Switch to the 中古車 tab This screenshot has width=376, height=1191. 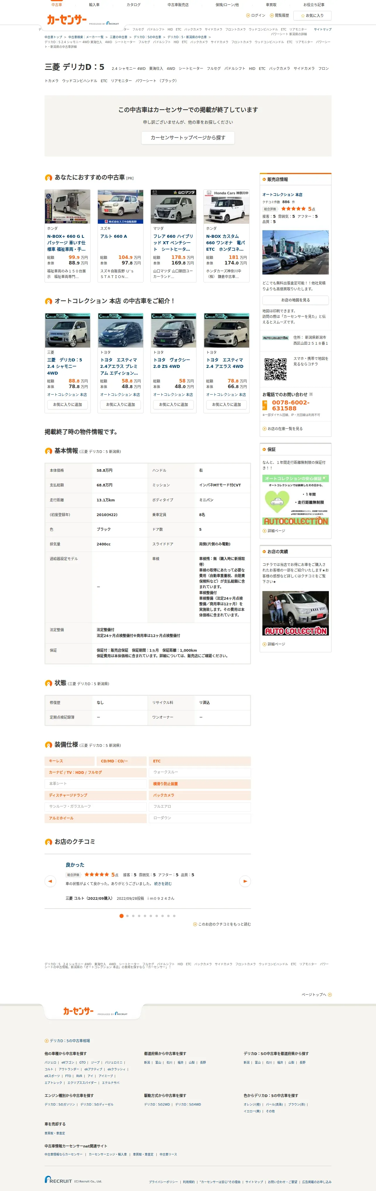point(56,5)
